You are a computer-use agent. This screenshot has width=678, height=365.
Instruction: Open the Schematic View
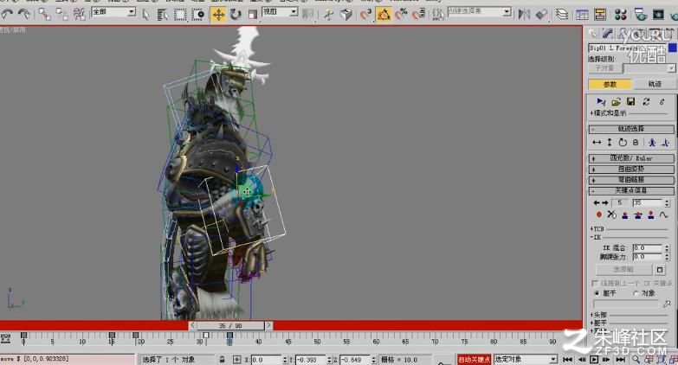[600, 15]
